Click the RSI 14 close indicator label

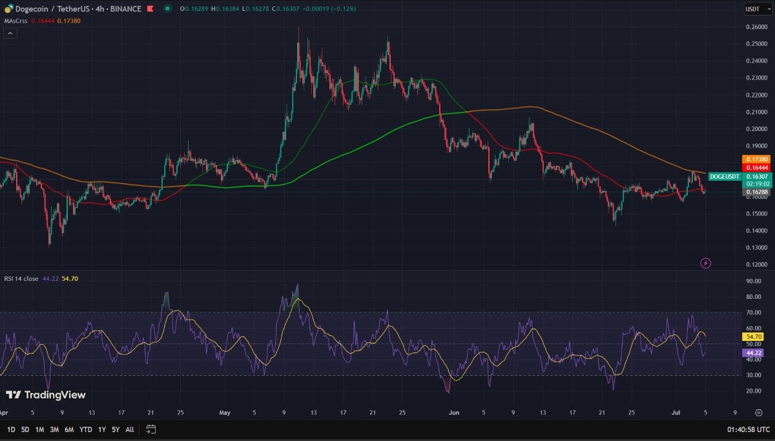(x=21, y=278)
